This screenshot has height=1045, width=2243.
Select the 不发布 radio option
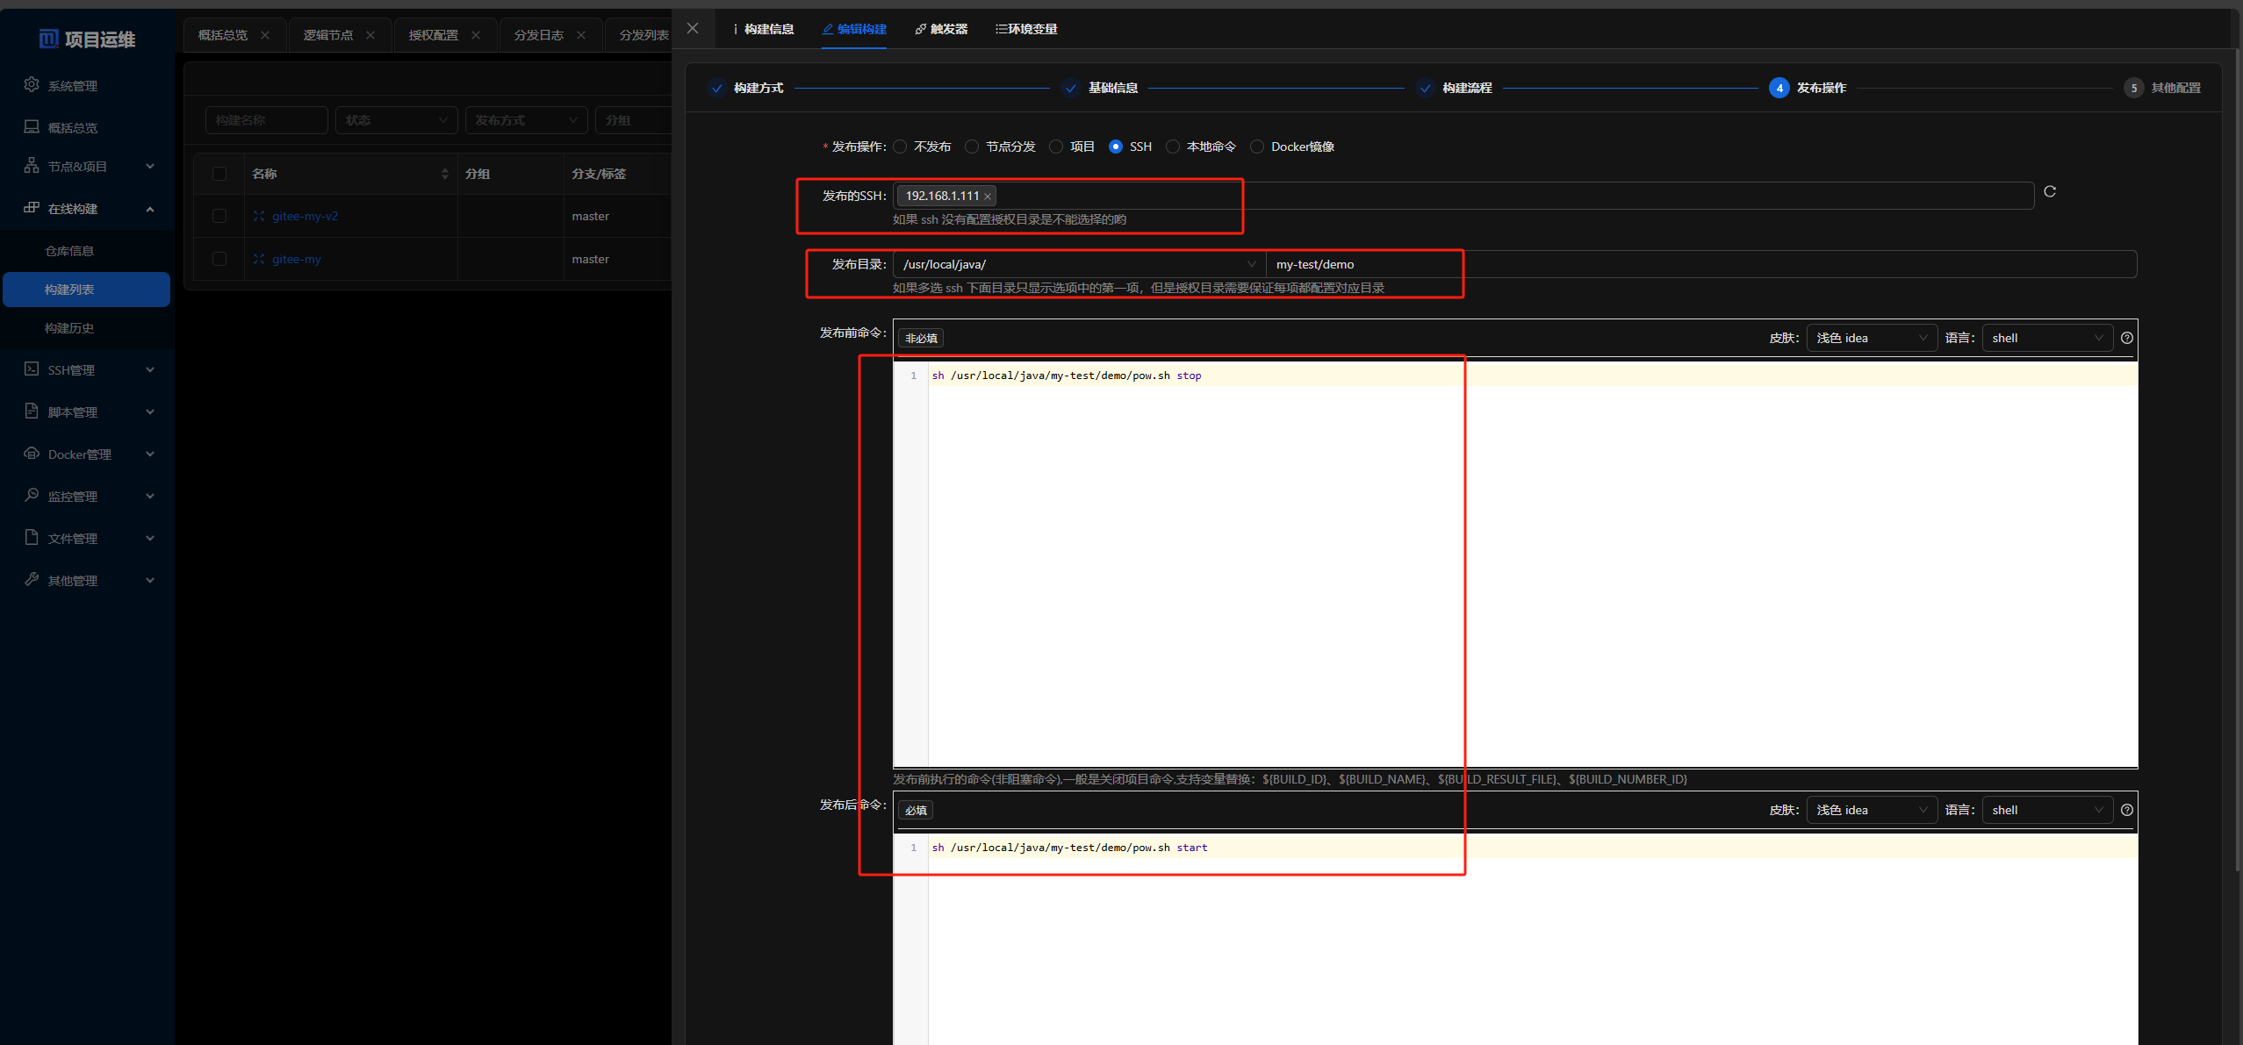click(x=901, y=147)
